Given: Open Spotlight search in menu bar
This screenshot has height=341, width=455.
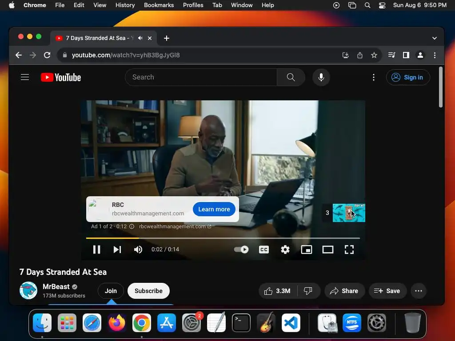Looking at the screenshot, I should (x=367, y=5).
